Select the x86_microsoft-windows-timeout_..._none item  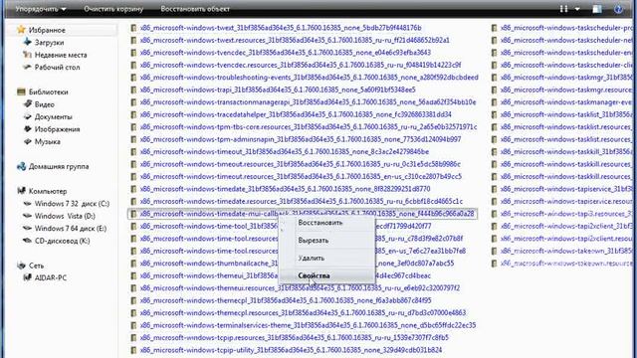[285, 152]
